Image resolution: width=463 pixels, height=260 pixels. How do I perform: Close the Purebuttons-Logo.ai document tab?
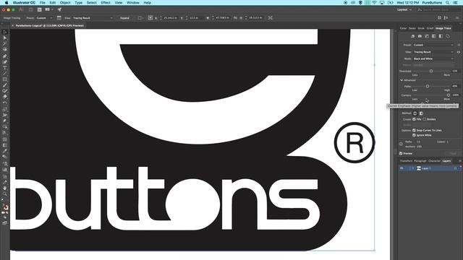pos(13,26)
